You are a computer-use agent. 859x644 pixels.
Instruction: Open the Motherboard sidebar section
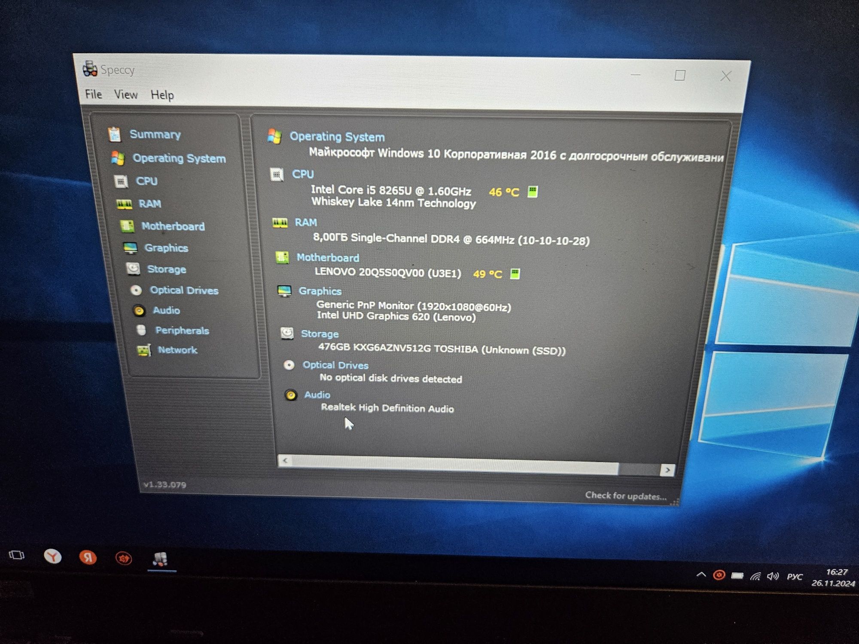click(x=173, y=226)
